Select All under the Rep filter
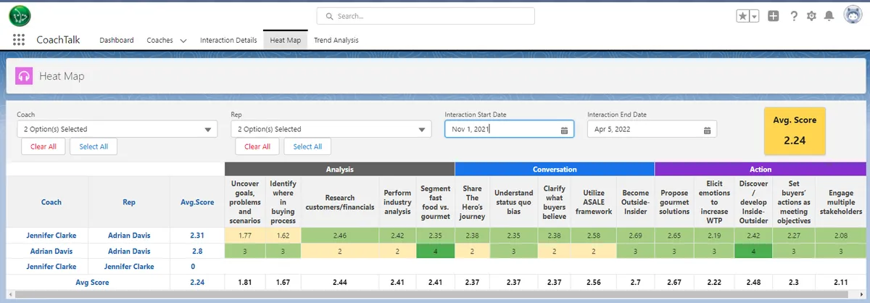The image size is (870, 303). (x=307, y=146)
